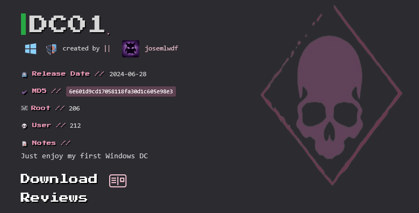Open josemlwdf's purple ghost avatar
The width and height of the screenshot is (419, 213).
pyautogui.click(x=131, y=49)
